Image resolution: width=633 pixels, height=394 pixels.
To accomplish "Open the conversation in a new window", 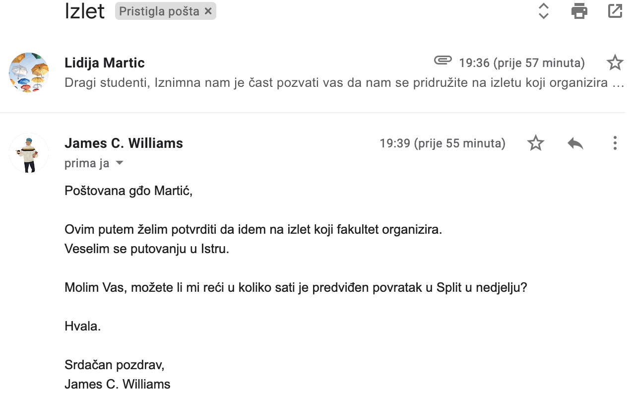I will coord(615,11).
